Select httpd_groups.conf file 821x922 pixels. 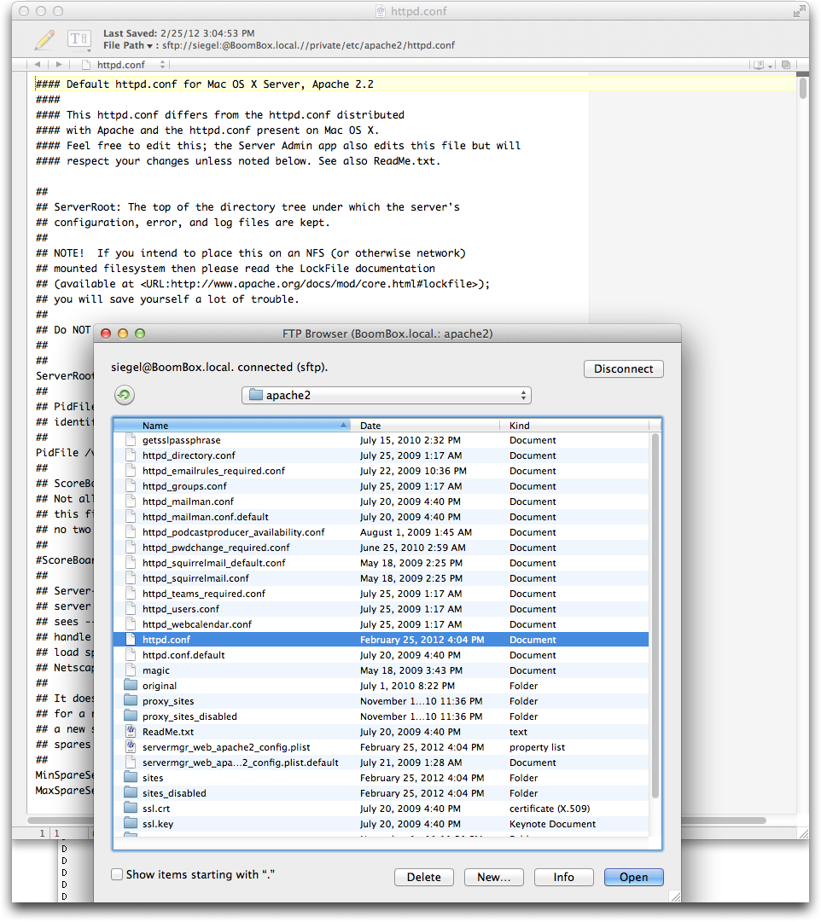coord(381,485)
